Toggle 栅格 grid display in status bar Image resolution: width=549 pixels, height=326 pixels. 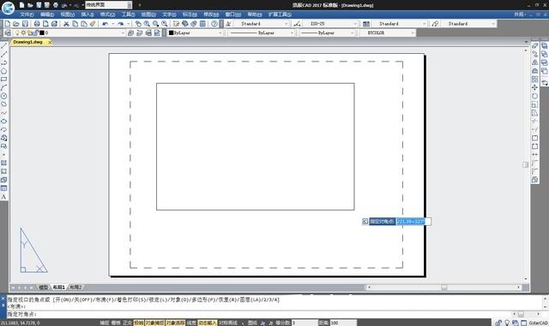[x=116, y=323]
